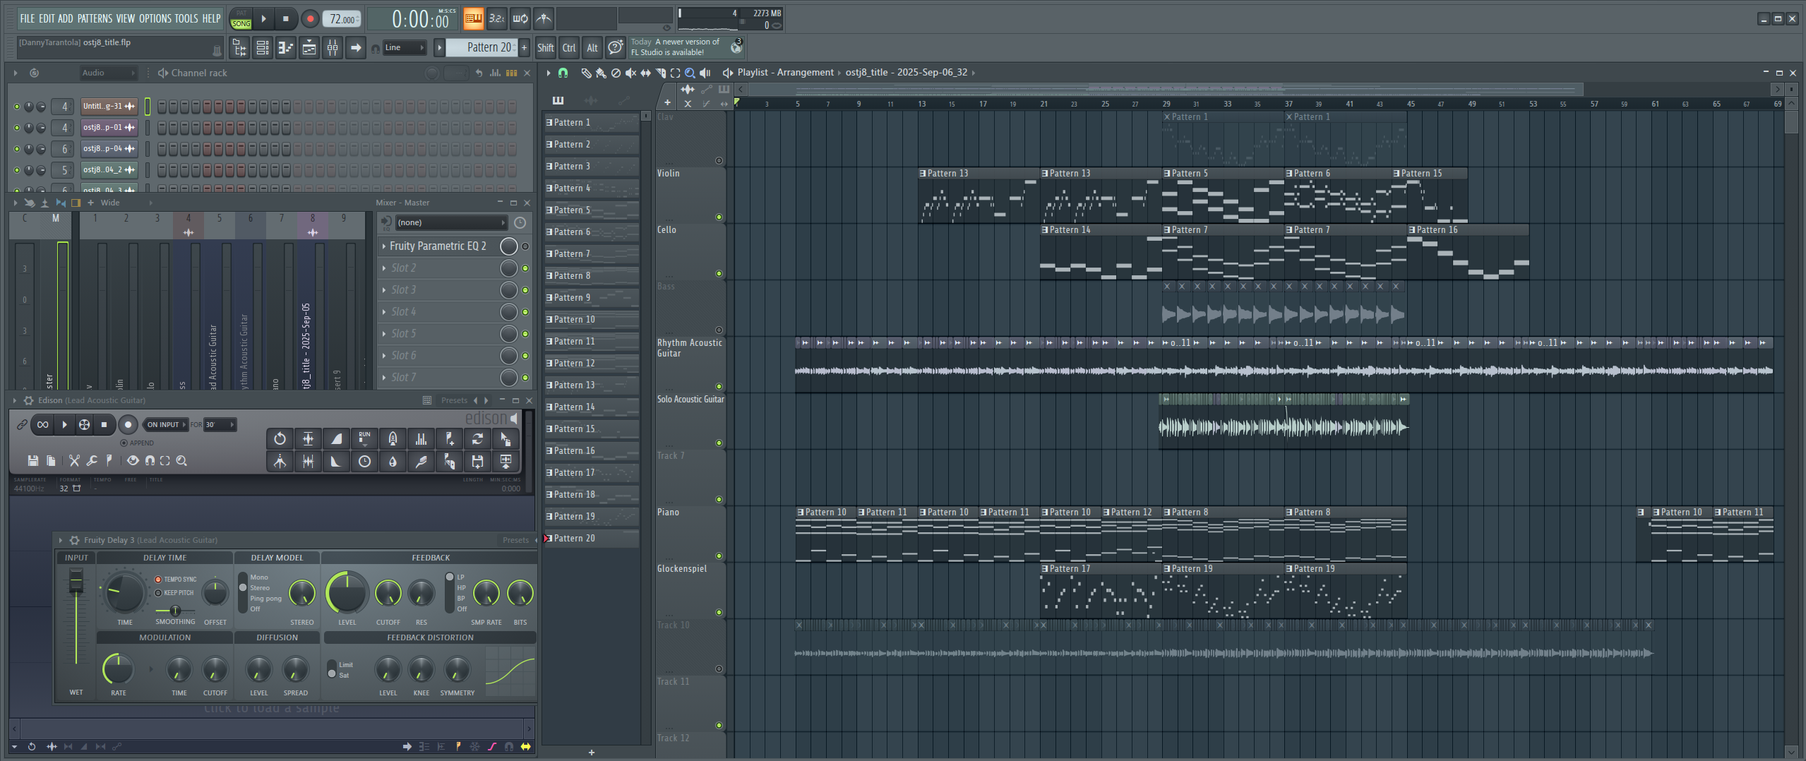The height and width of the screenshot is (761, 1806).
Task: Click the scissors icon in Edison
Action: (74, 461)
